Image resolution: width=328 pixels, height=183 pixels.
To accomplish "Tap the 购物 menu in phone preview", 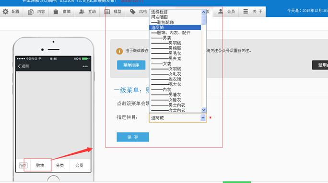I will coord(40,165).
